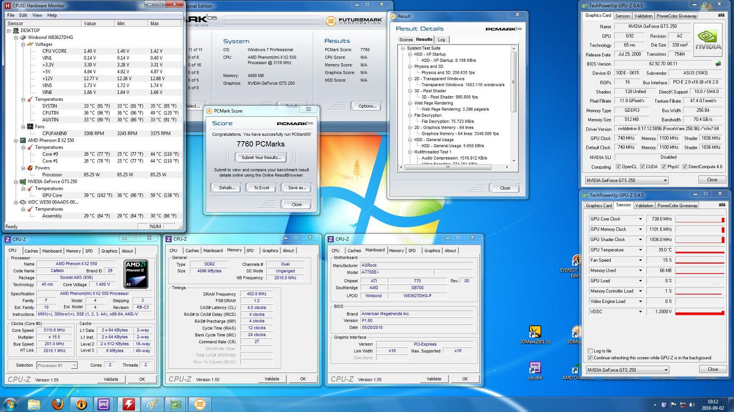
Task: Click the GPU Temperature red sensor graph
Action: pyautogui.click(x=700, y=250)
